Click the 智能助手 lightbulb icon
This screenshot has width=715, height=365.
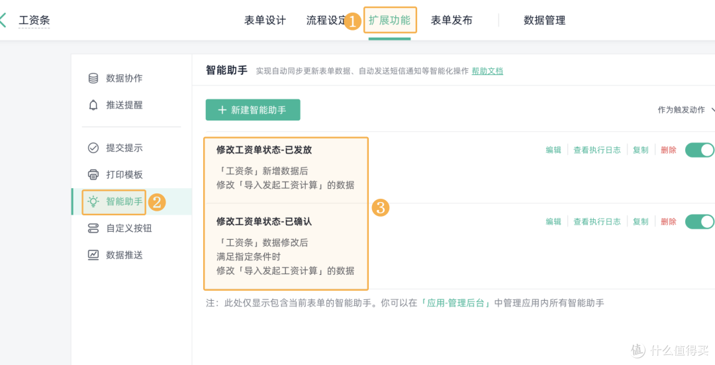[93, 201]
